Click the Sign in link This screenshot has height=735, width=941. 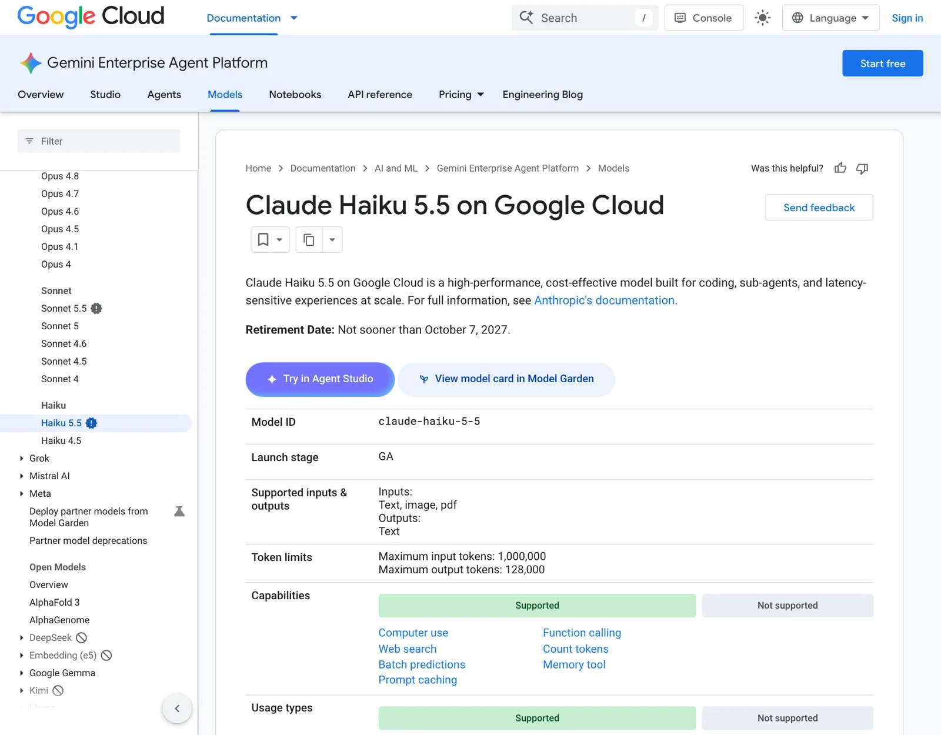pyautogui.click(x=907, y=18)
